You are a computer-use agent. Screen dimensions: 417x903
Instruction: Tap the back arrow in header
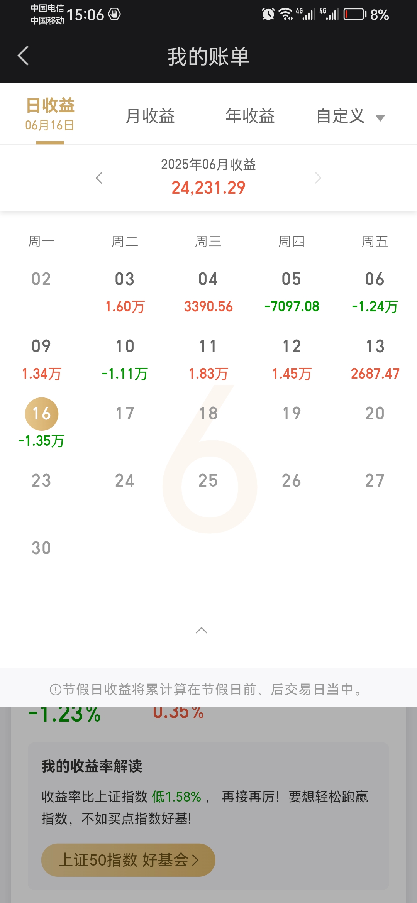click(23, 56)
